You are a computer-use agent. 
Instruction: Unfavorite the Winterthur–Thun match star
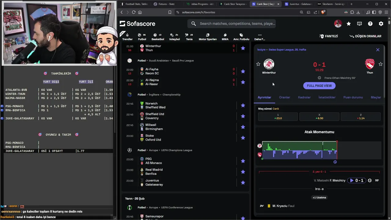tap(243, 48)
